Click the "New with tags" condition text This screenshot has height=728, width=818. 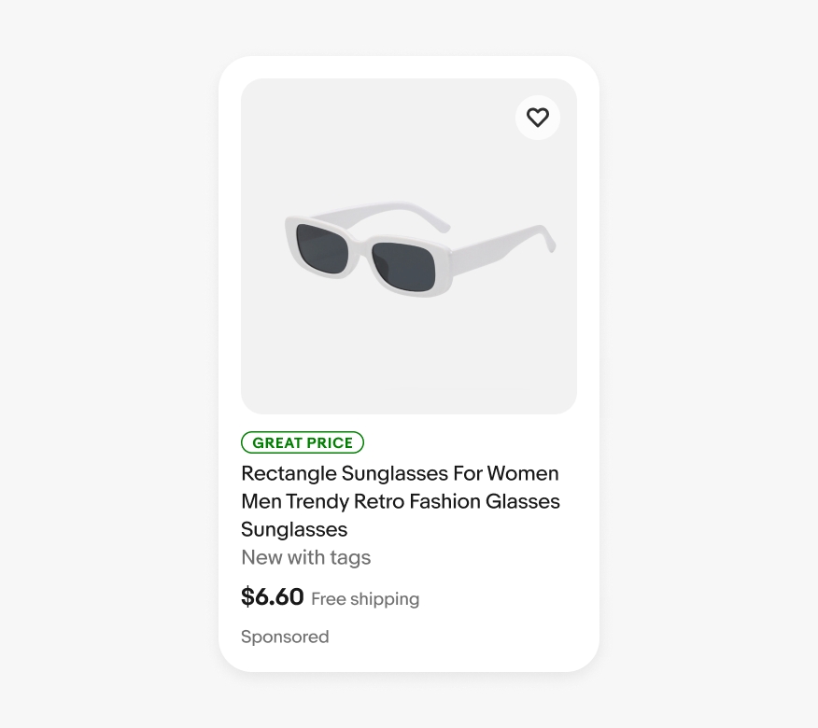pos(305,557)
